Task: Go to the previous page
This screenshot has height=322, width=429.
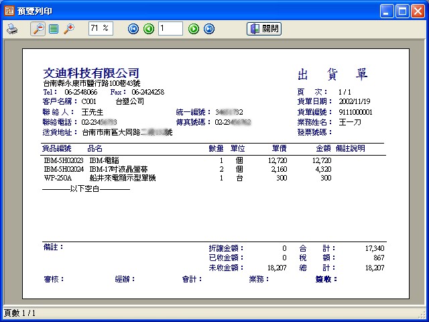Action: [149, 29]
